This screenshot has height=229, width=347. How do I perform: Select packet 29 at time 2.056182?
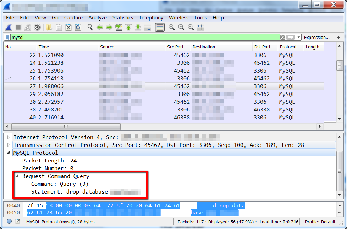pyautogui.click(x=164, y=94)
